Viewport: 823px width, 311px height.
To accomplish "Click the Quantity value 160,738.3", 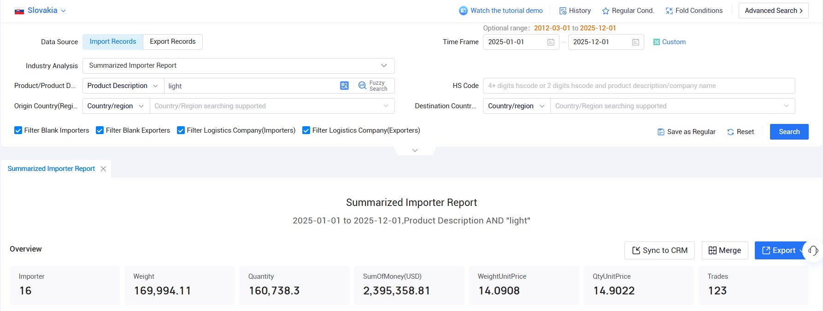I will coord(274,291).
